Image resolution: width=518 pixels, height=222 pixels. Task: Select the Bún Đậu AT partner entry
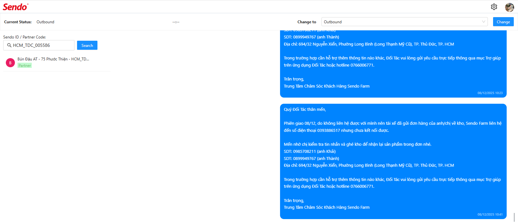[x=53, y=59]
